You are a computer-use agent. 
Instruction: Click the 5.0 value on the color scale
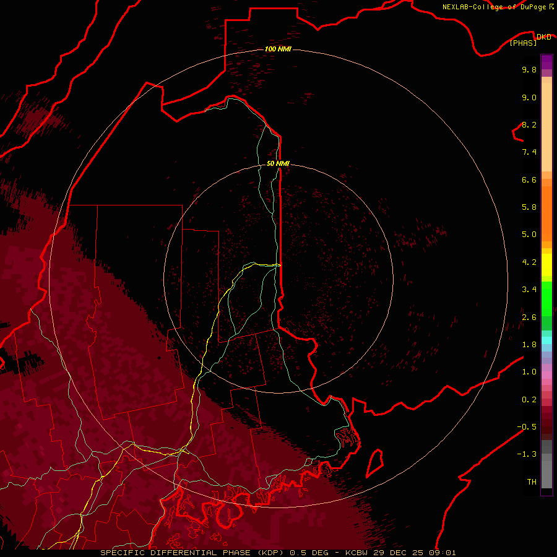tap(529, 235)
